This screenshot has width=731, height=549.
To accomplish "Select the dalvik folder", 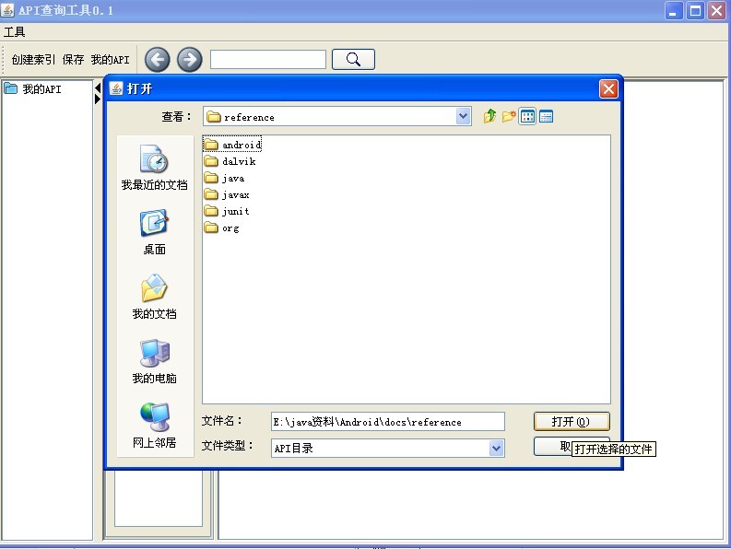I will click(230, 161).
